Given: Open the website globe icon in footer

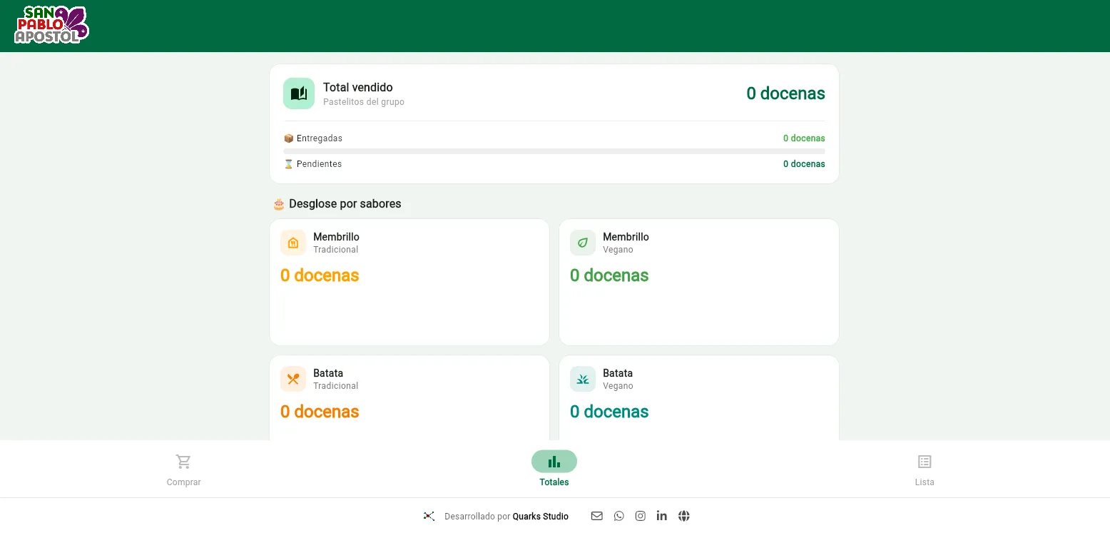Looking at the screenshot, I should click(x=684, y=516).
